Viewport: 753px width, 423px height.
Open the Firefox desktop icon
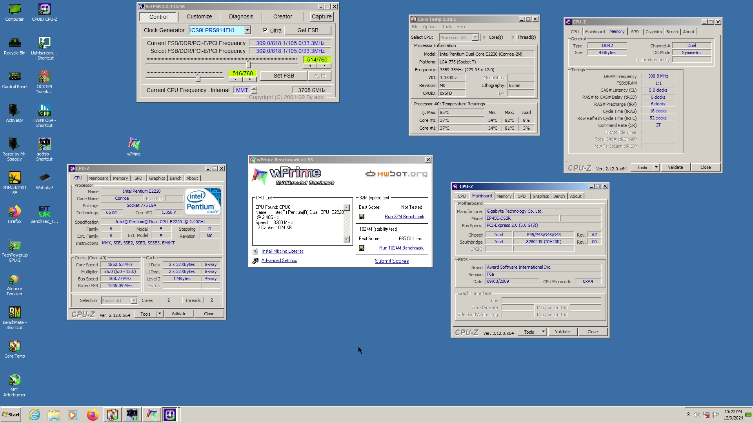15,214
